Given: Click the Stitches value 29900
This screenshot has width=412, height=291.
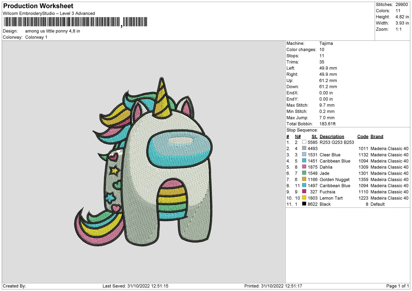Looking at the screenshot, I should (401, 5).
